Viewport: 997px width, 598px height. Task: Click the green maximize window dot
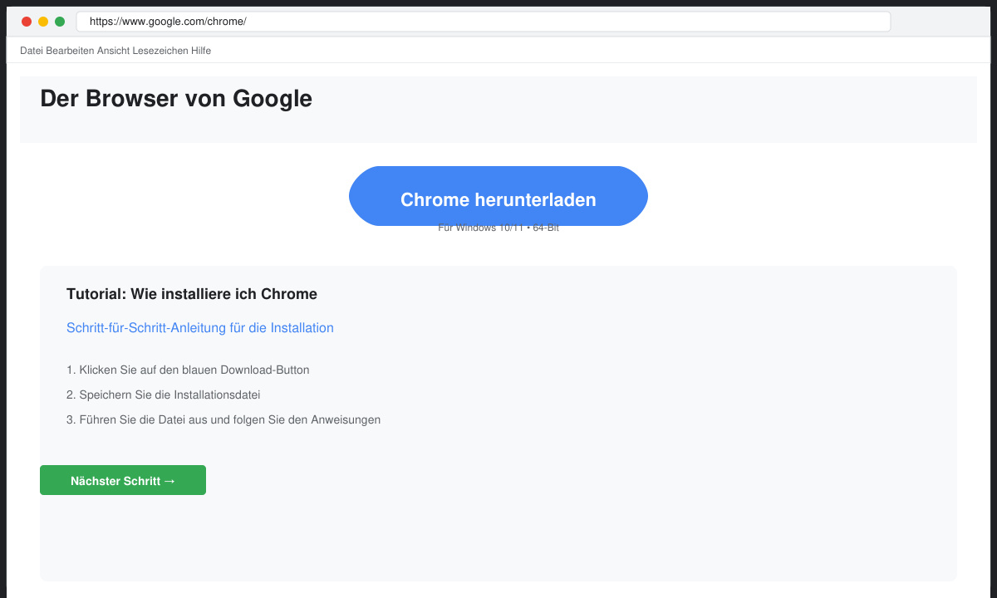click(60, 22)
